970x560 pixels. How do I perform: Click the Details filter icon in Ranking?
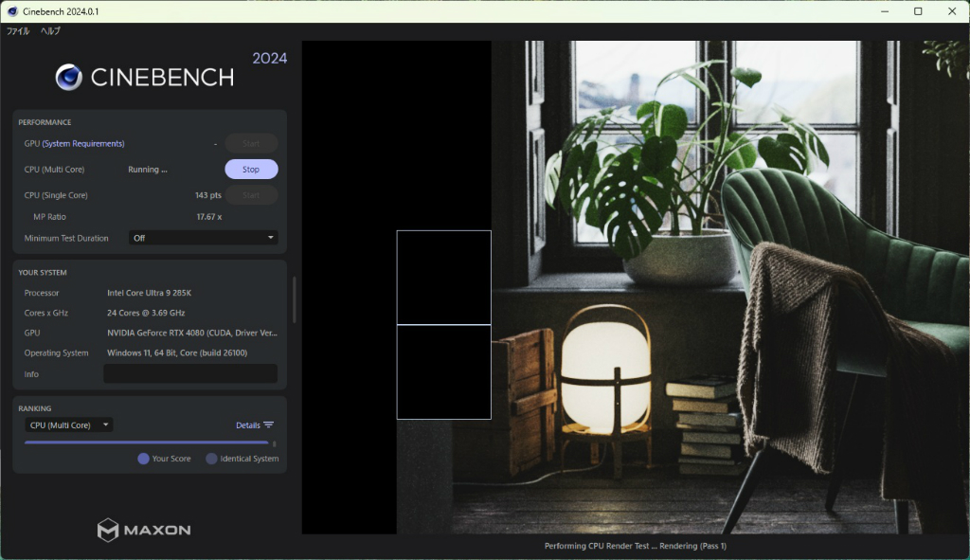(268, 425)
